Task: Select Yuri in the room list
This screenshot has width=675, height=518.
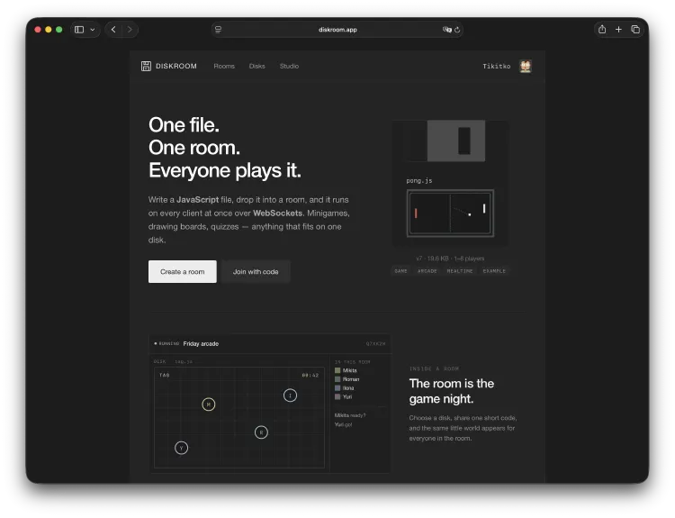Action: 347,397
